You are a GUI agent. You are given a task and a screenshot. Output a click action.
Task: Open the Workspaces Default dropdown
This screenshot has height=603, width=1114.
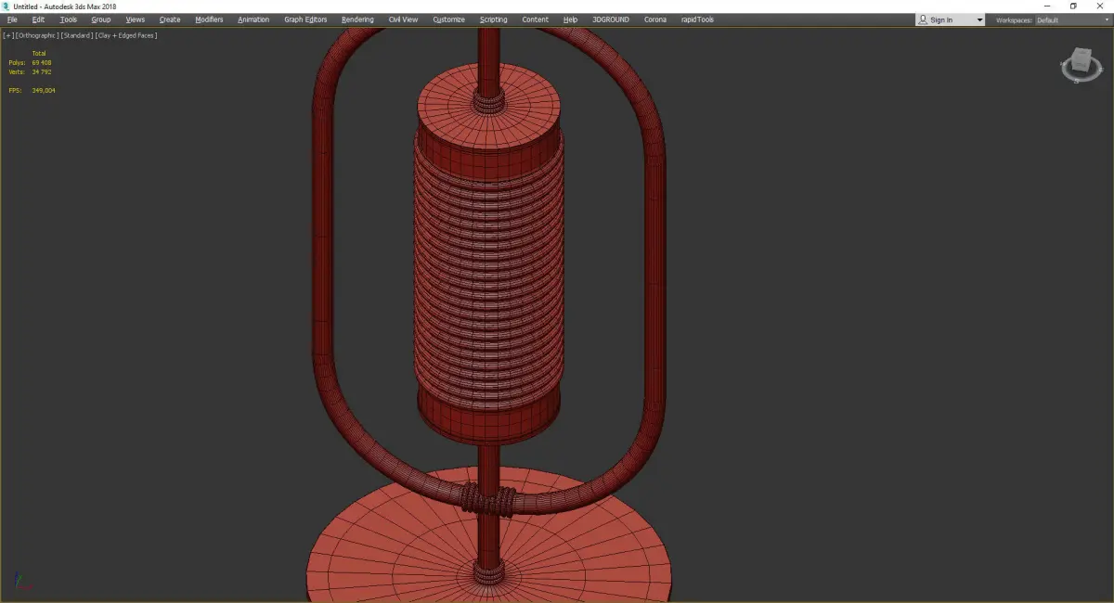1072,20
